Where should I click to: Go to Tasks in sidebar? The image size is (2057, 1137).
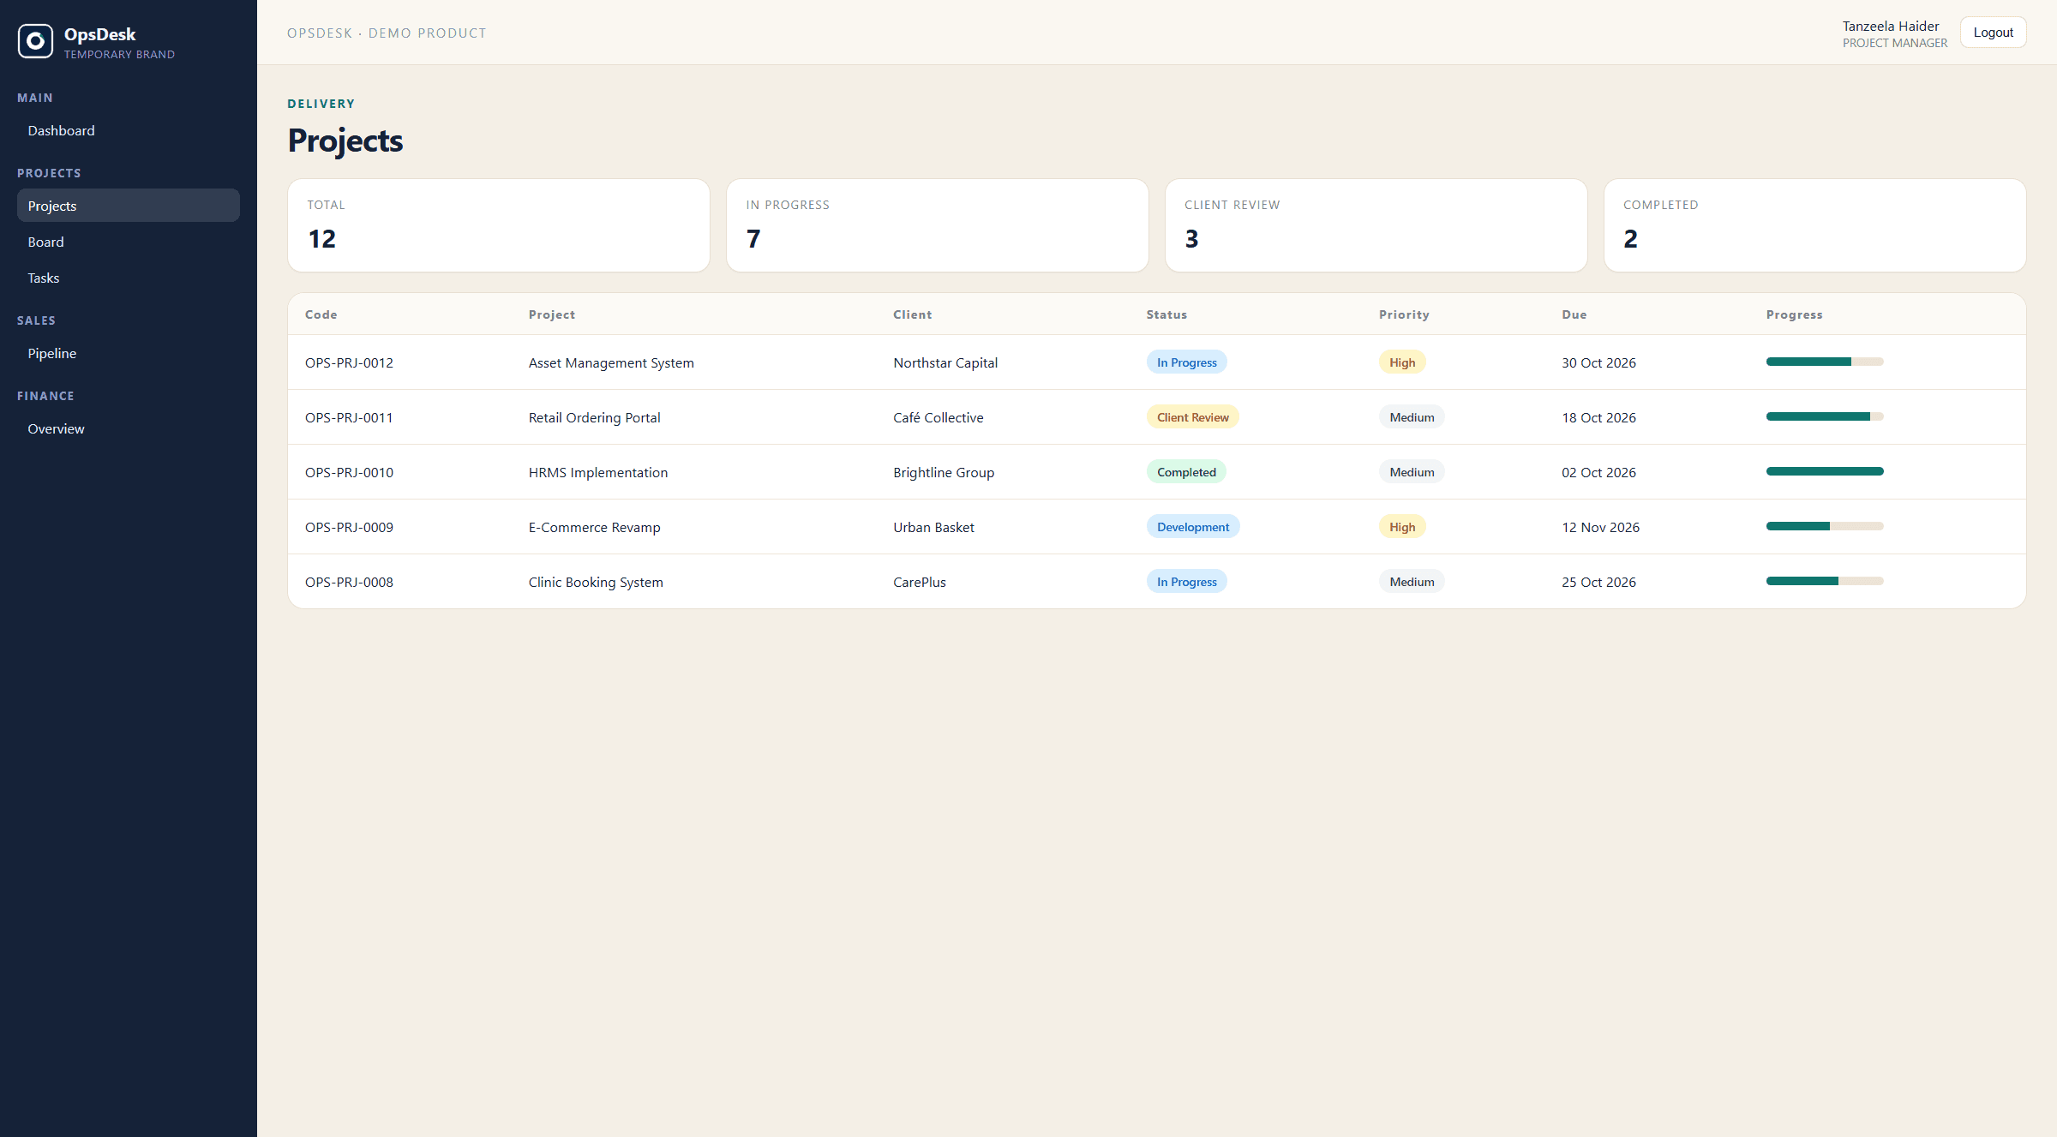tap(129, 278)
